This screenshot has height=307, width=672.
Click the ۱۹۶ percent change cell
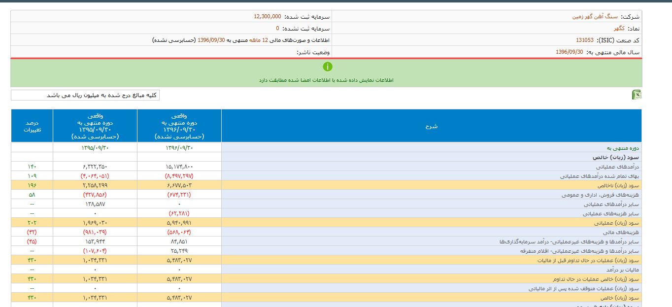[x=32, y=186]
